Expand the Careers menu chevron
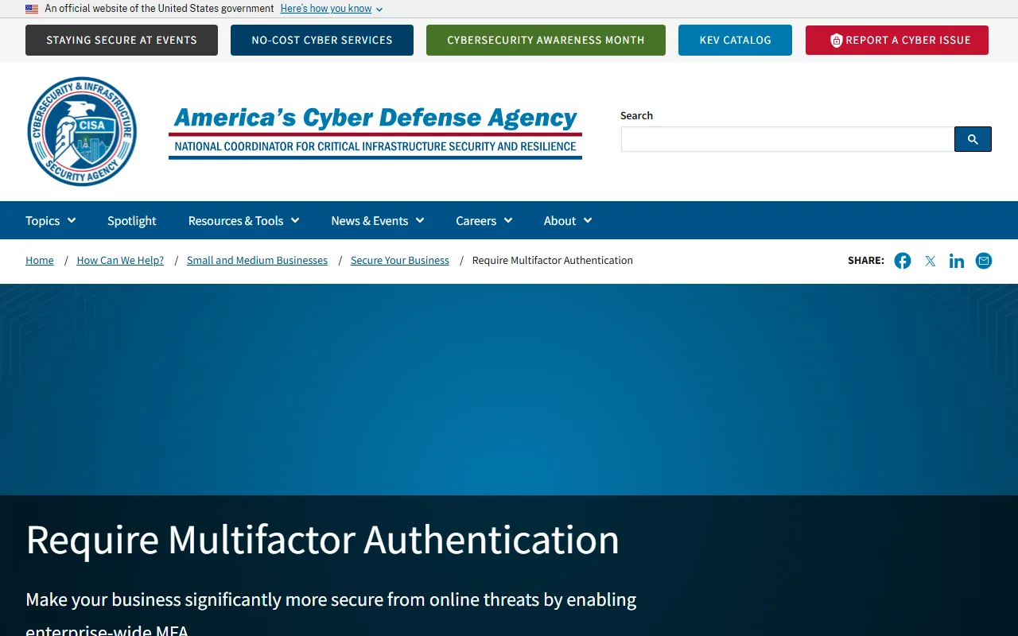 [508, 220]
